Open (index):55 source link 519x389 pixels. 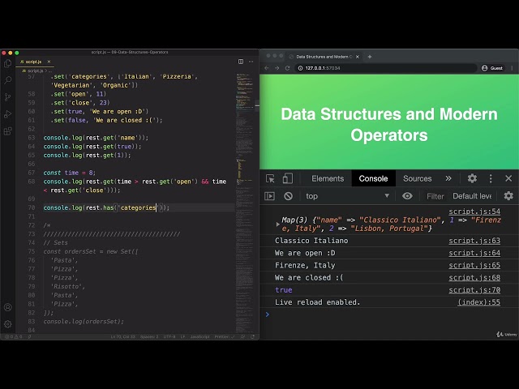(x=478, y=302)
